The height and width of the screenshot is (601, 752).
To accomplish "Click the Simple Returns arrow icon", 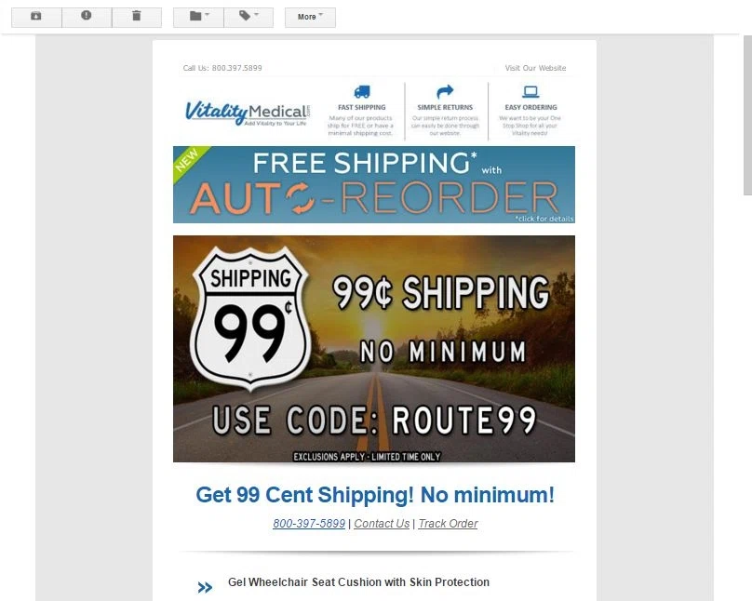I will (445, 91).
